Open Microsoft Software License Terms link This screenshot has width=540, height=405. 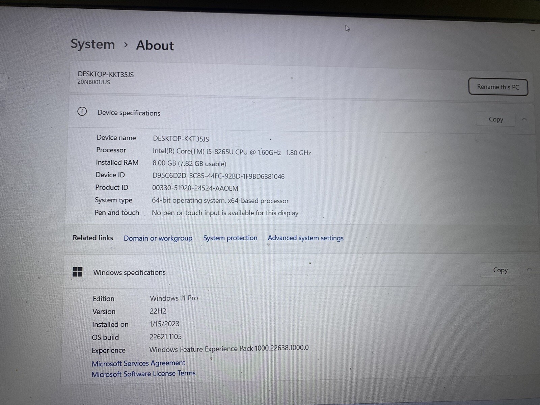coord(143,374)
